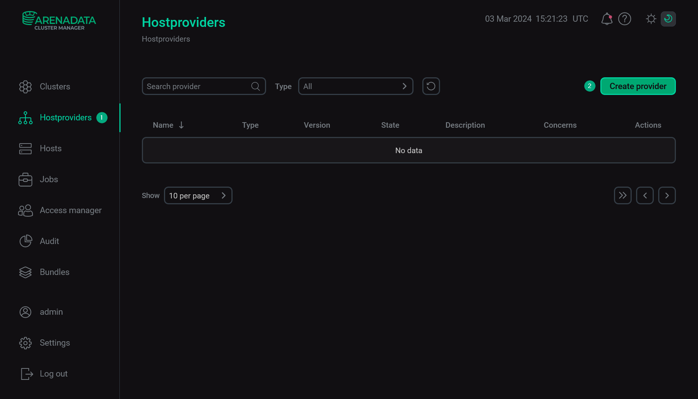The image size is (698, 399).
Task: Open the help icon
Action: click(x=625, y=18)
